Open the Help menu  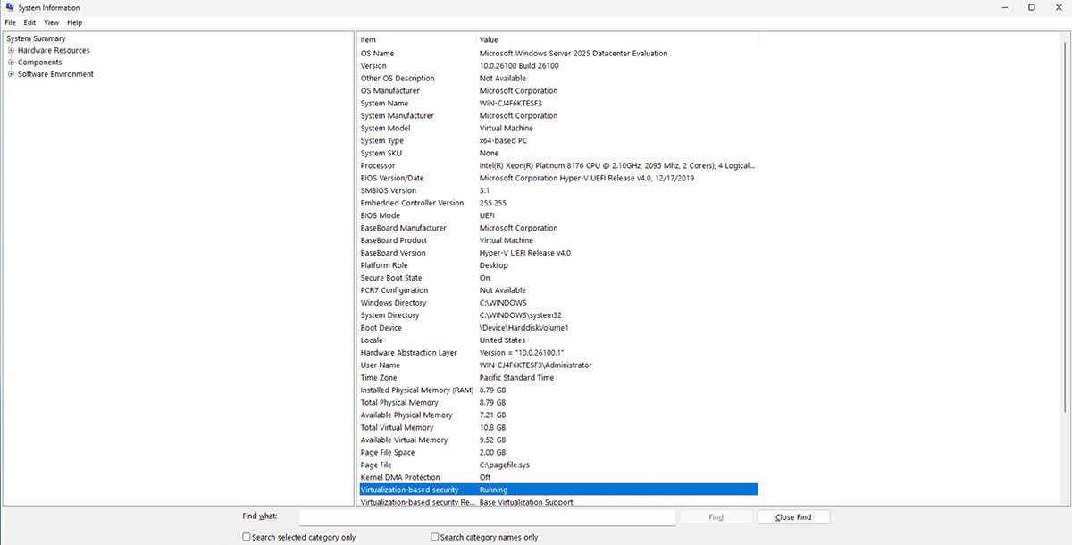tap(73, 22)
